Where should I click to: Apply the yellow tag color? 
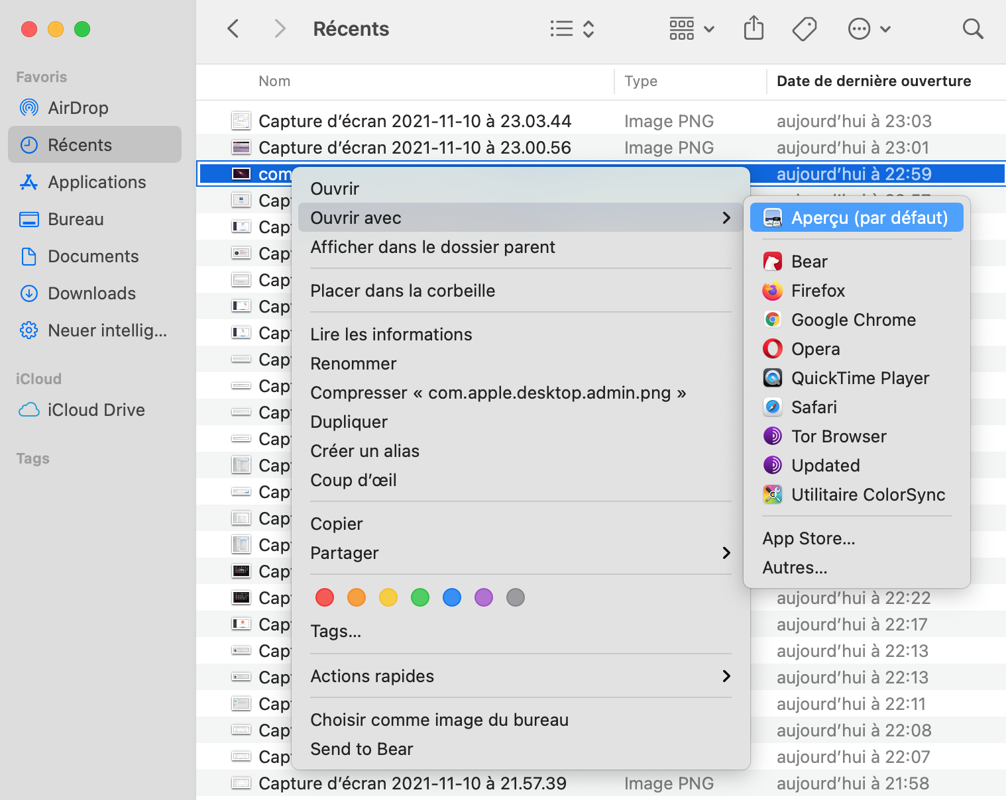[388, 597]
